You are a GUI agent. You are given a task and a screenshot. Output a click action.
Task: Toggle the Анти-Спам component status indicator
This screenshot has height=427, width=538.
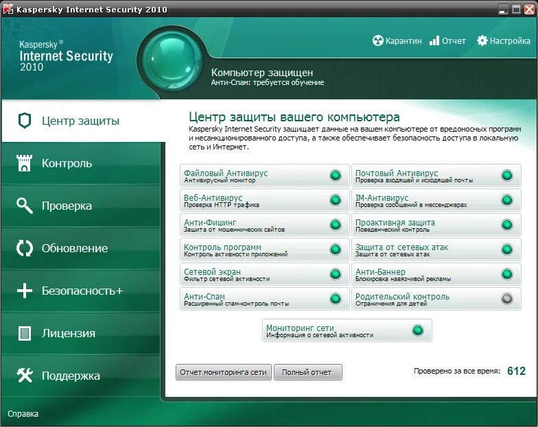point(335,299)
